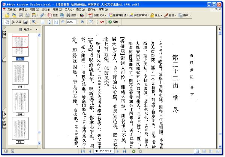225x157 pixels.
Task: Select the Zoom In magnifier tool
Action: click(34, 22)
